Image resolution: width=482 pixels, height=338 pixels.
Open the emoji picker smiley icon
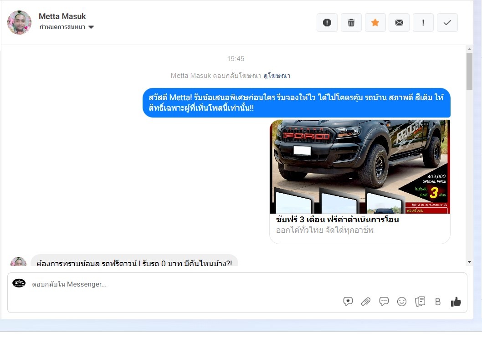[402, 302]
